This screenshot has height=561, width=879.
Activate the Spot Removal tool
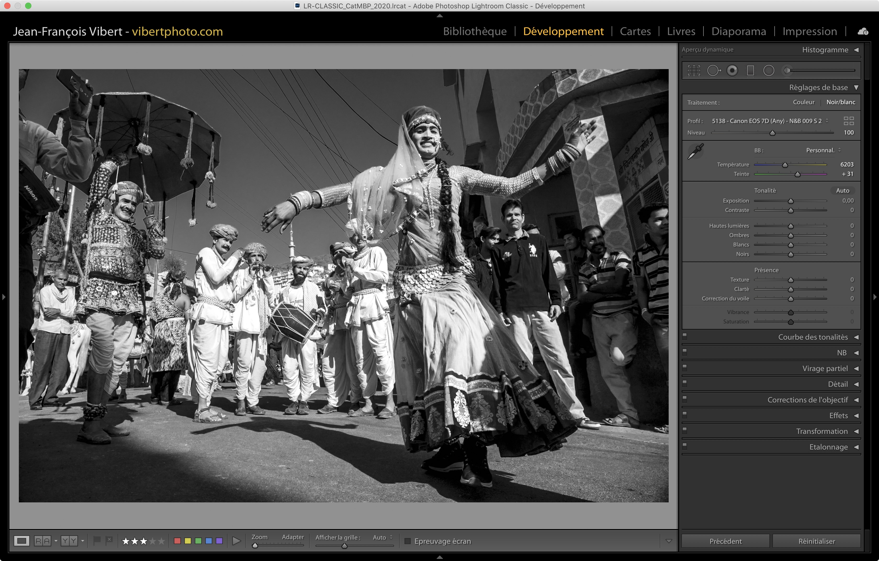714,70
